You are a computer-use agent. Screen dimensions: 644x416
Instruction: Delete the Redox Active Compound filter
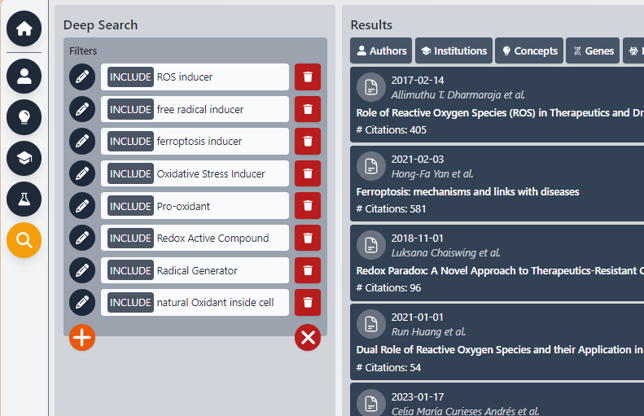(x=308, y=238)
